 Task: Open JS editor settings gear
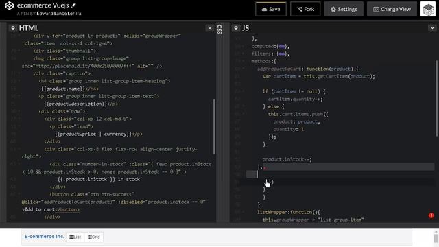point(236,28)
